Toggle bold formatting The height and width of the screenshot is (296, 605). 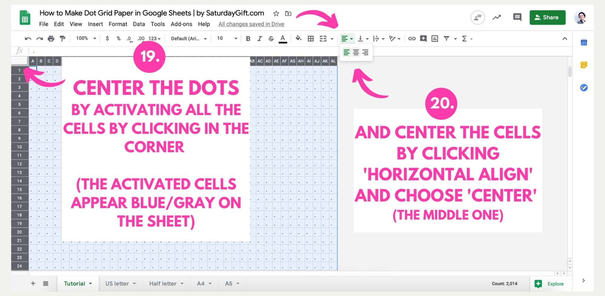248,39
